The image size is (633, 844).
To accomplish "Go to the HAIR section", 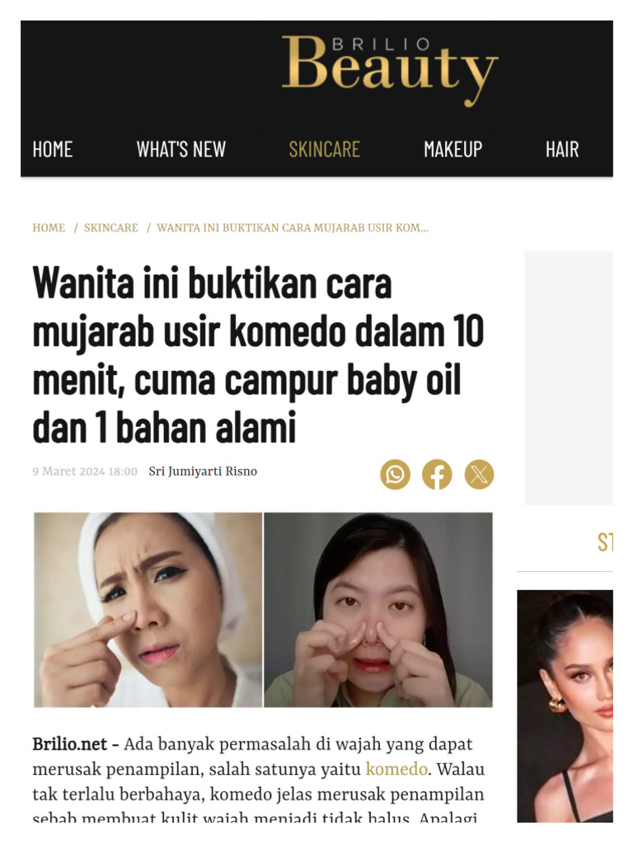I will (x=562, y=149).
